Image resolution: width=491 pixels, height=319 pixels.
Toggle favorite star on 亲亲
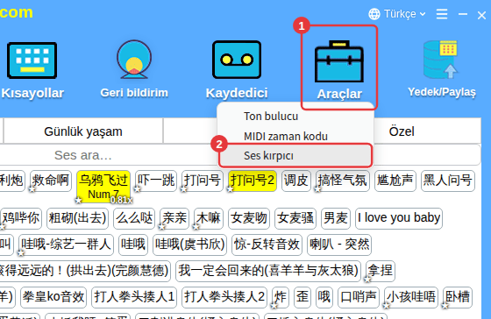pos(161,227)
